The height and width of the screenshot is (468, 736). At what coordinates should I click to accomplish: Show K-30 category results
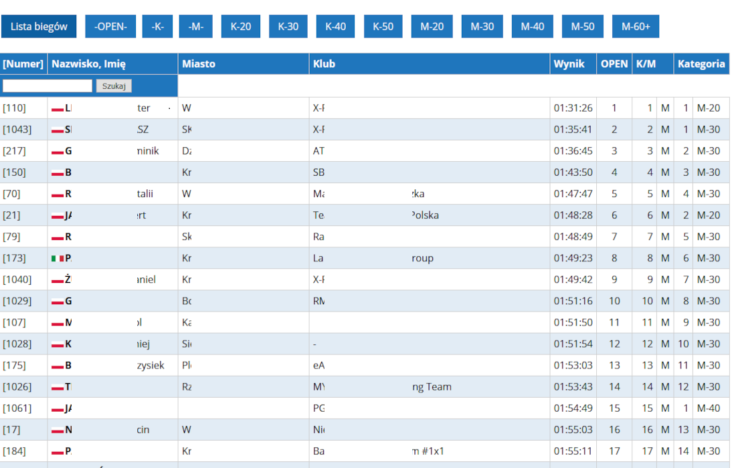(x=288, y=26)
